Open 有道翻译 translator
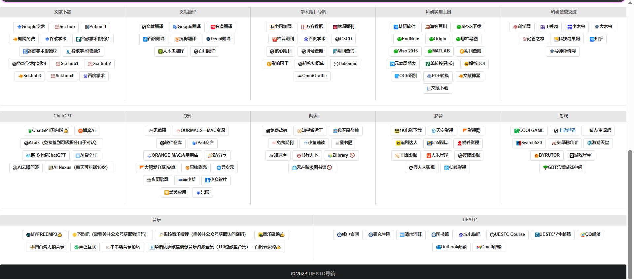The image size is (634, 279). tap(222, 27)
